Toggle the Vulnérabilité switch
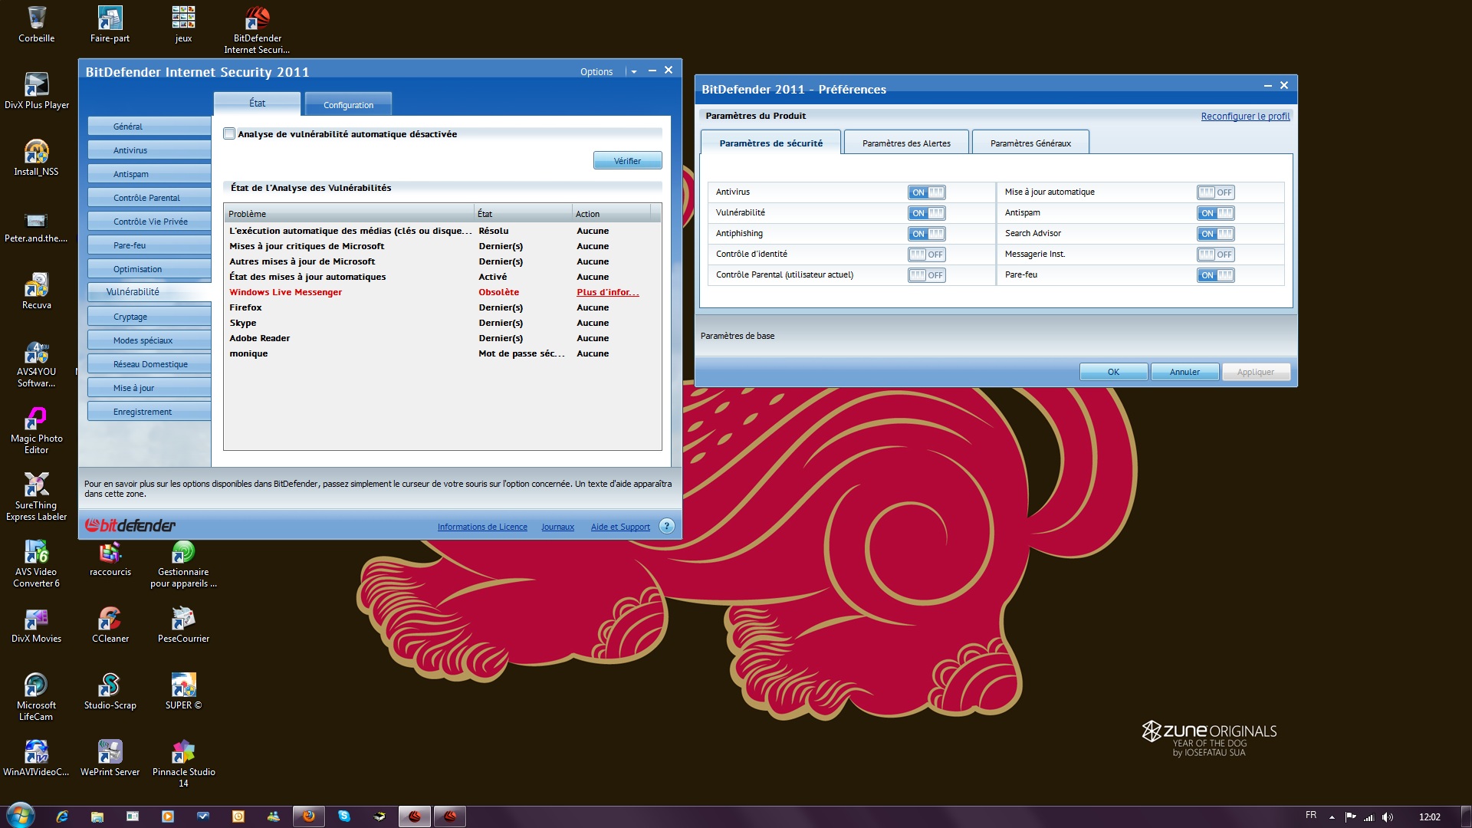Screen dimensions: 1472x828 [x=926, y=213]
